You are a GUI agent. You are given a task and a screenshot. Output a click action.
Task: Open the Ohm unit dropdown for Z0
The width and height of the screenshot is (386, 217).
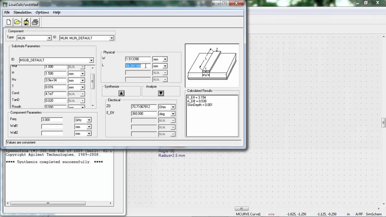coord(173,107)
